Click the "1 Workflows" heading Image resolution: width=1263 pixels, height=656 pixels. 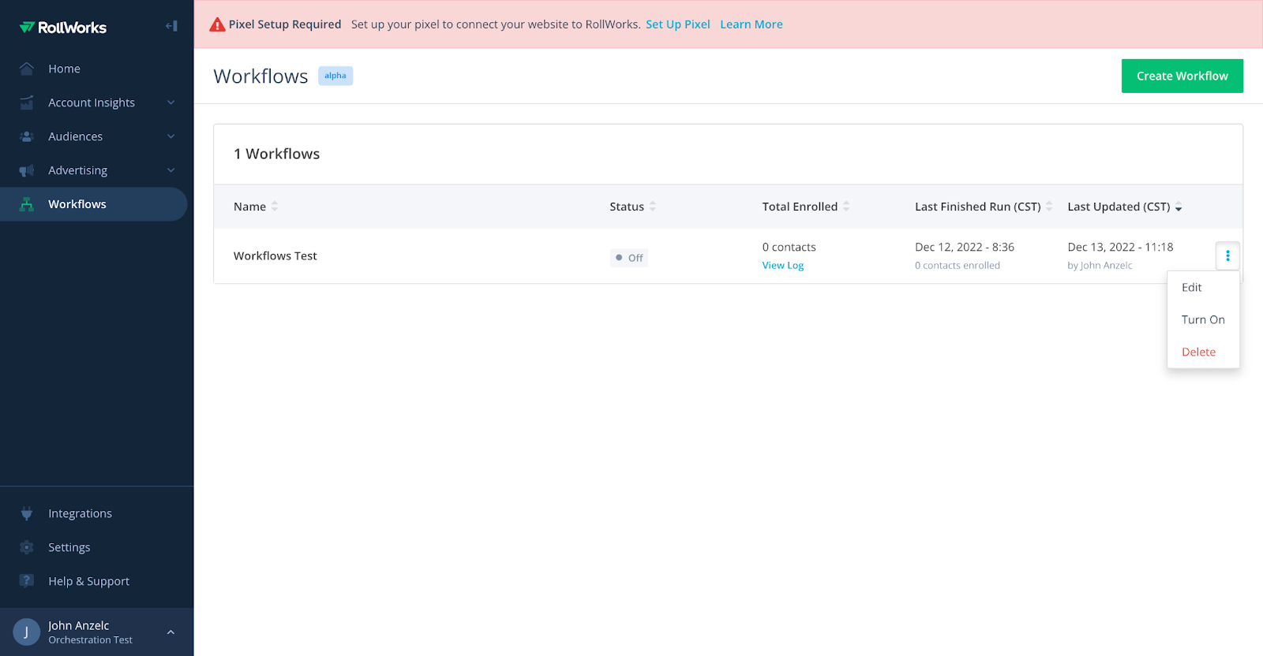pyautogui.click(x=276, y=154)
